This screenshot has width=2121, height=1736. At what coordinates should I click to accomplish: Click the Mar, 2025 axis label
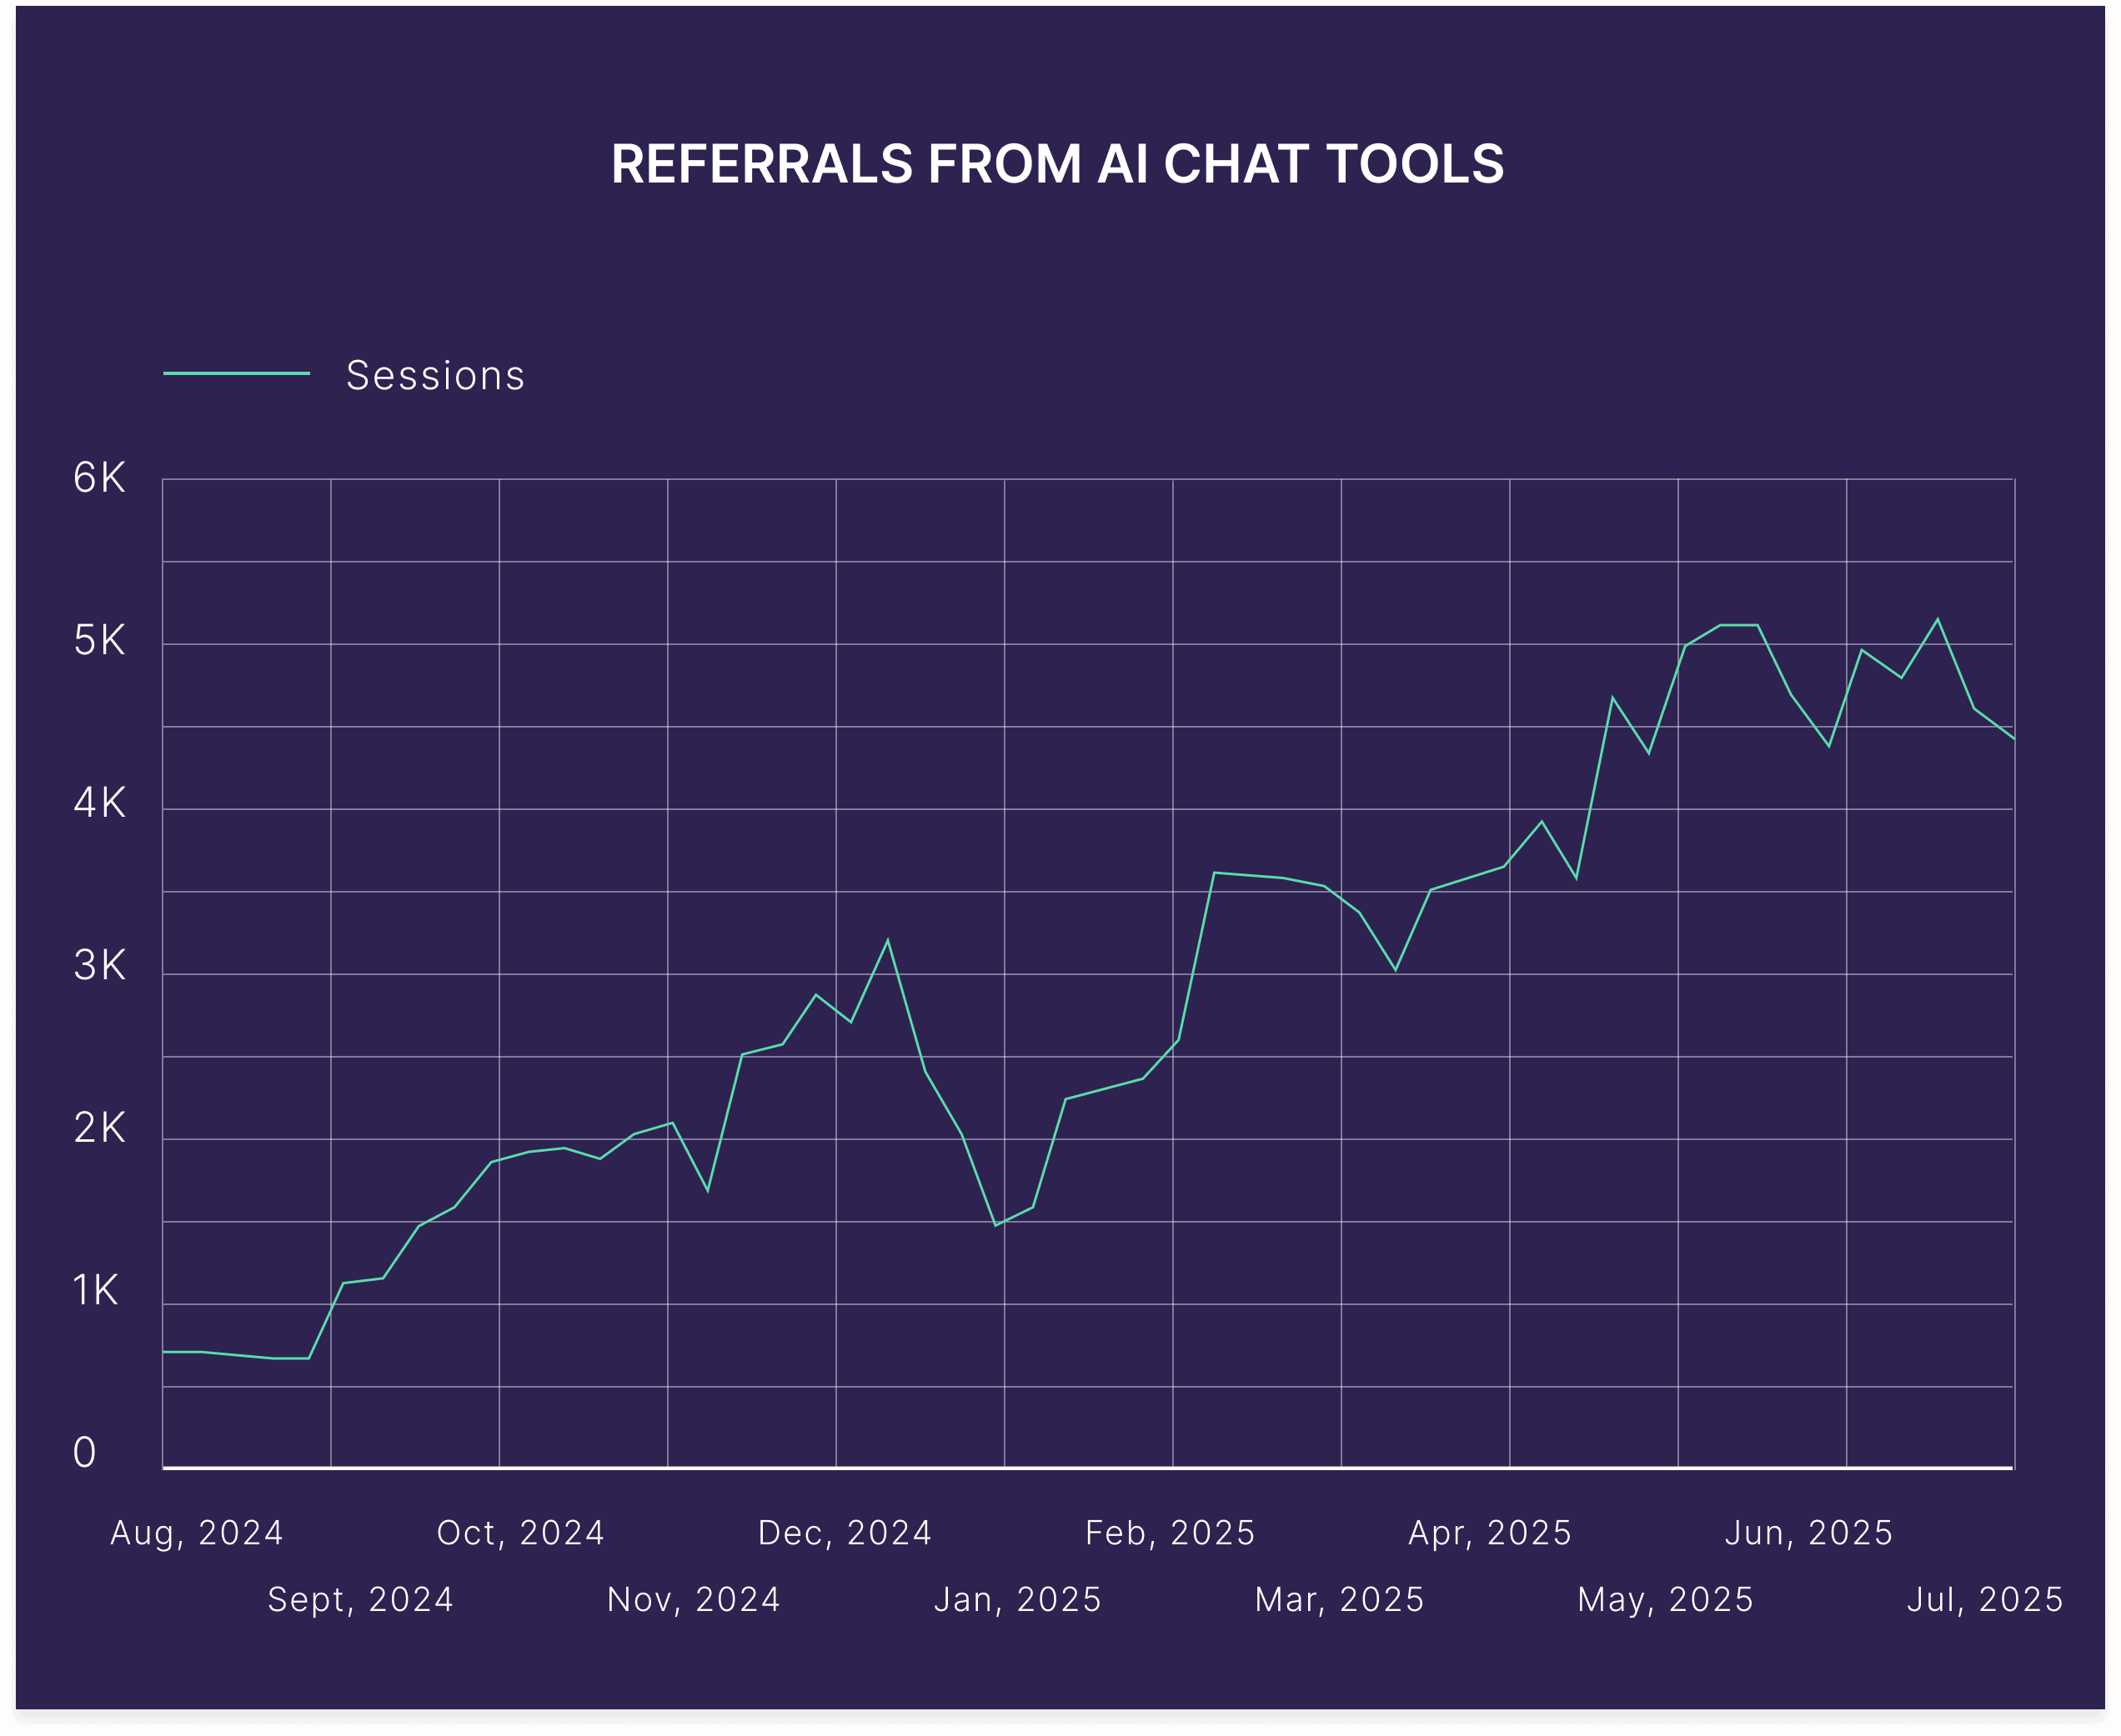[1340, 1599]
